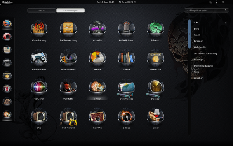The image size is (233, 146).
Task: Open the Clementine orange icon in the dash
Action: pyautogui.click(x=7, y=76)
